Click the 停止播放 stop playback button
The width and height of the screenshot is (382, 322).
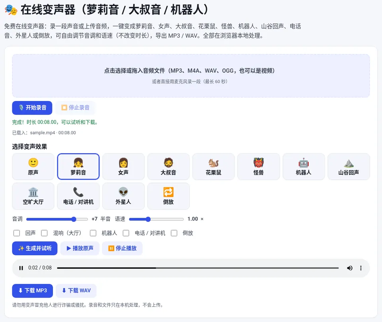[122, 248]
